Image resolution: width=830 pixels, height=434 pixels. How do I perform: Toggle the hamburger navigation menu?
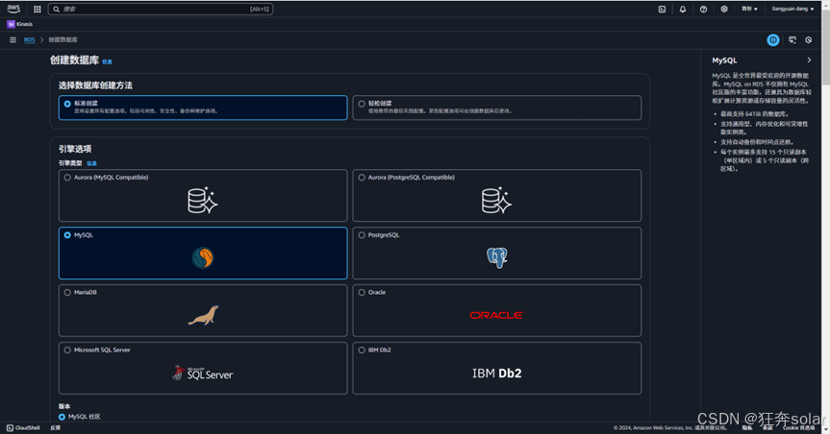point(13,39)
